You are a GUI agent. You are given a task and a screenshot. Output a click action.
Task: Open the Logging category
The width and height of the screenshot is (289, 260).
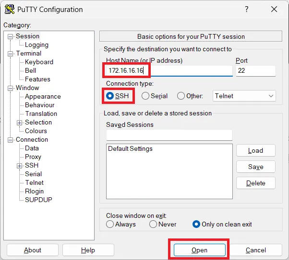[x=36, y=45]
